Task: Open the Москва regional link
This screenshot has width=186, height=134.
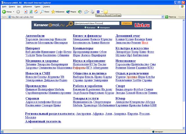Action: coord(31,117)
